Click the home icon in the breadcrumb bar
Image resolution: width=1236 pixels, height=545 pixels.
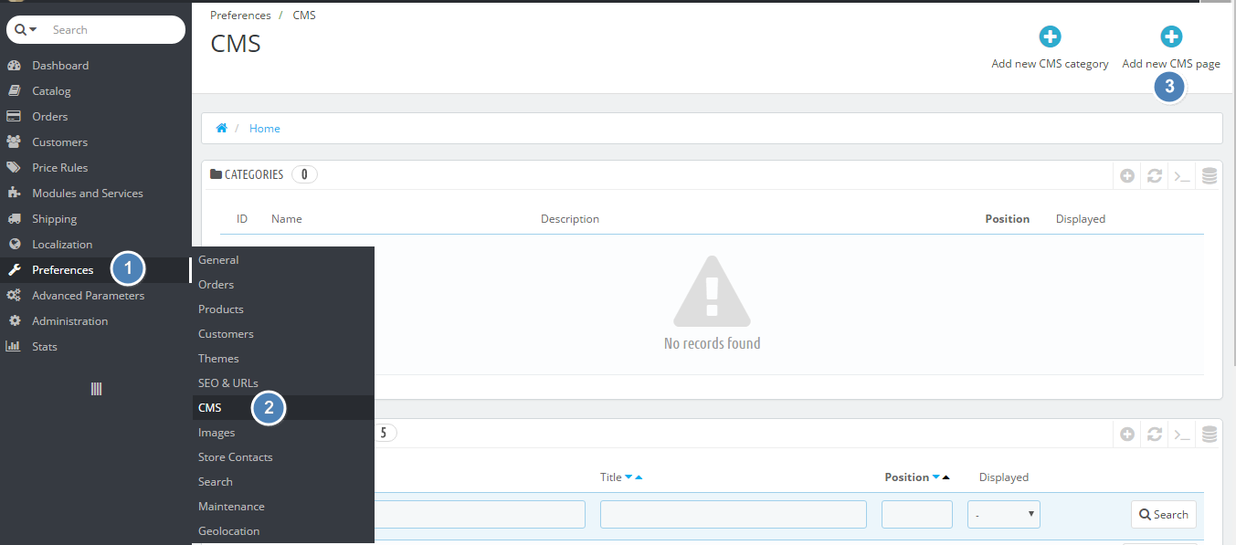coord(221,129)
